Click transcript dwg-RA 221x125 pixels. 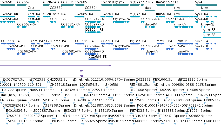[150, 27]
